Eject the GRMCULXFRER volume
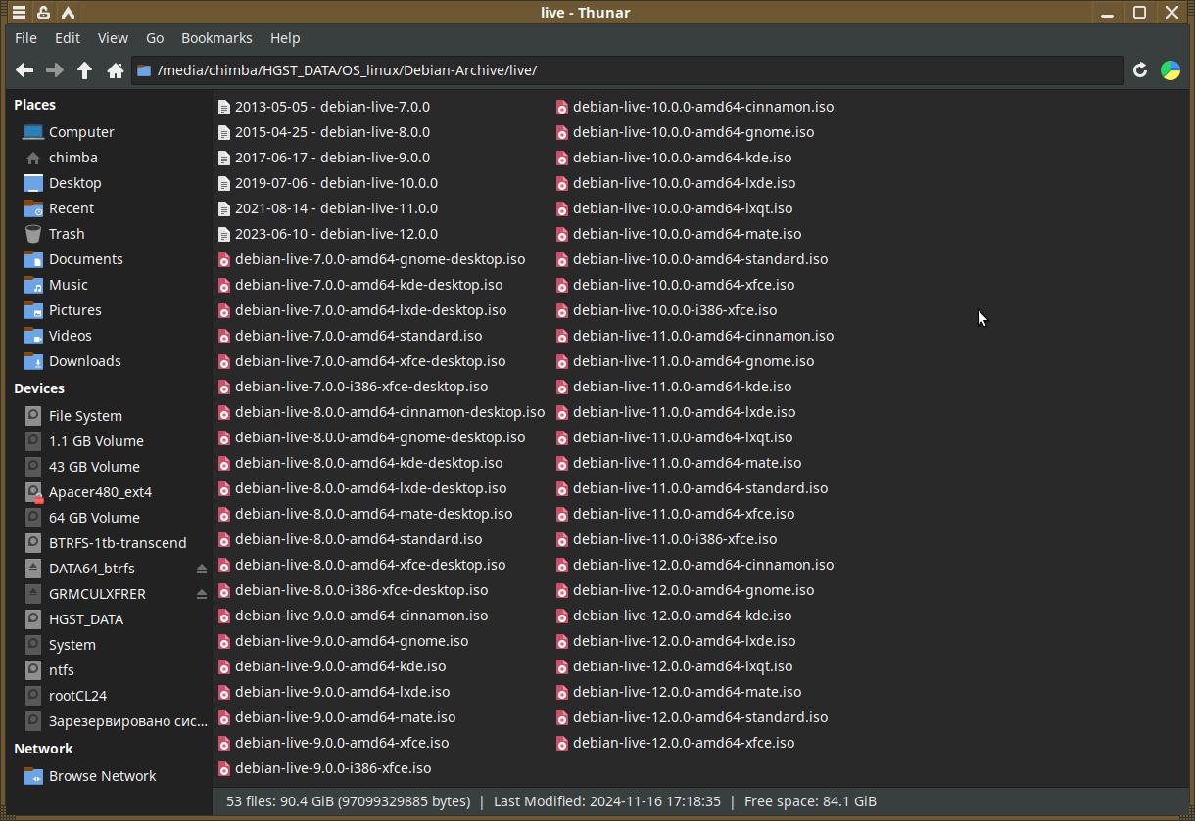1195x821 pixels. [x=202, y=594]
